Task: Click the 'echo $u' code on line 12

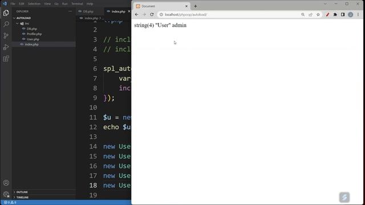Action: [117, 127]
